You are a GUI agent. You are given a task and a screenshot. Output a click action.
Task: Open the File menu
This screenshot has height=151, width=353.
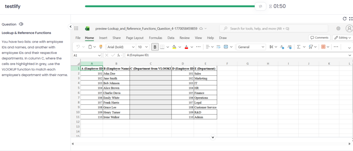78,38
